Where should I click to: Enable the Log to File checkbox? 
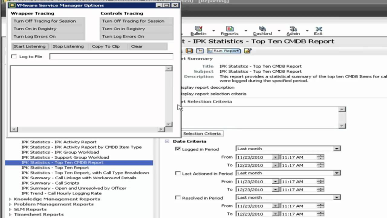pos(14,57)
